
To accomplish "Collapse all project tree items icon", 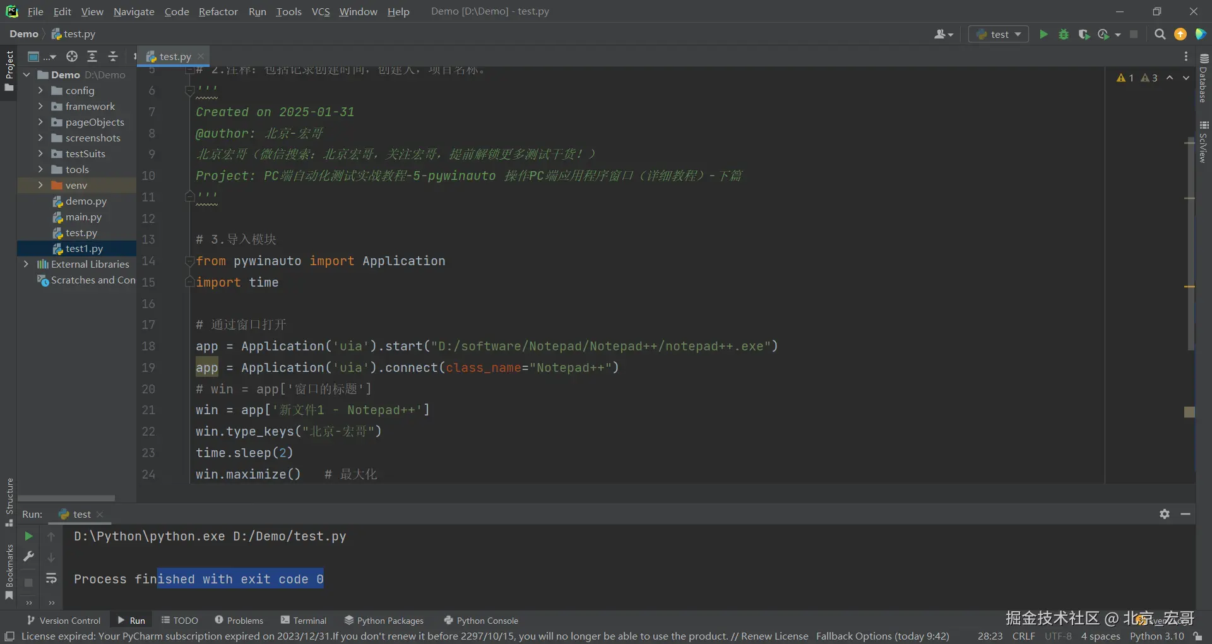I will coord(113,56).
